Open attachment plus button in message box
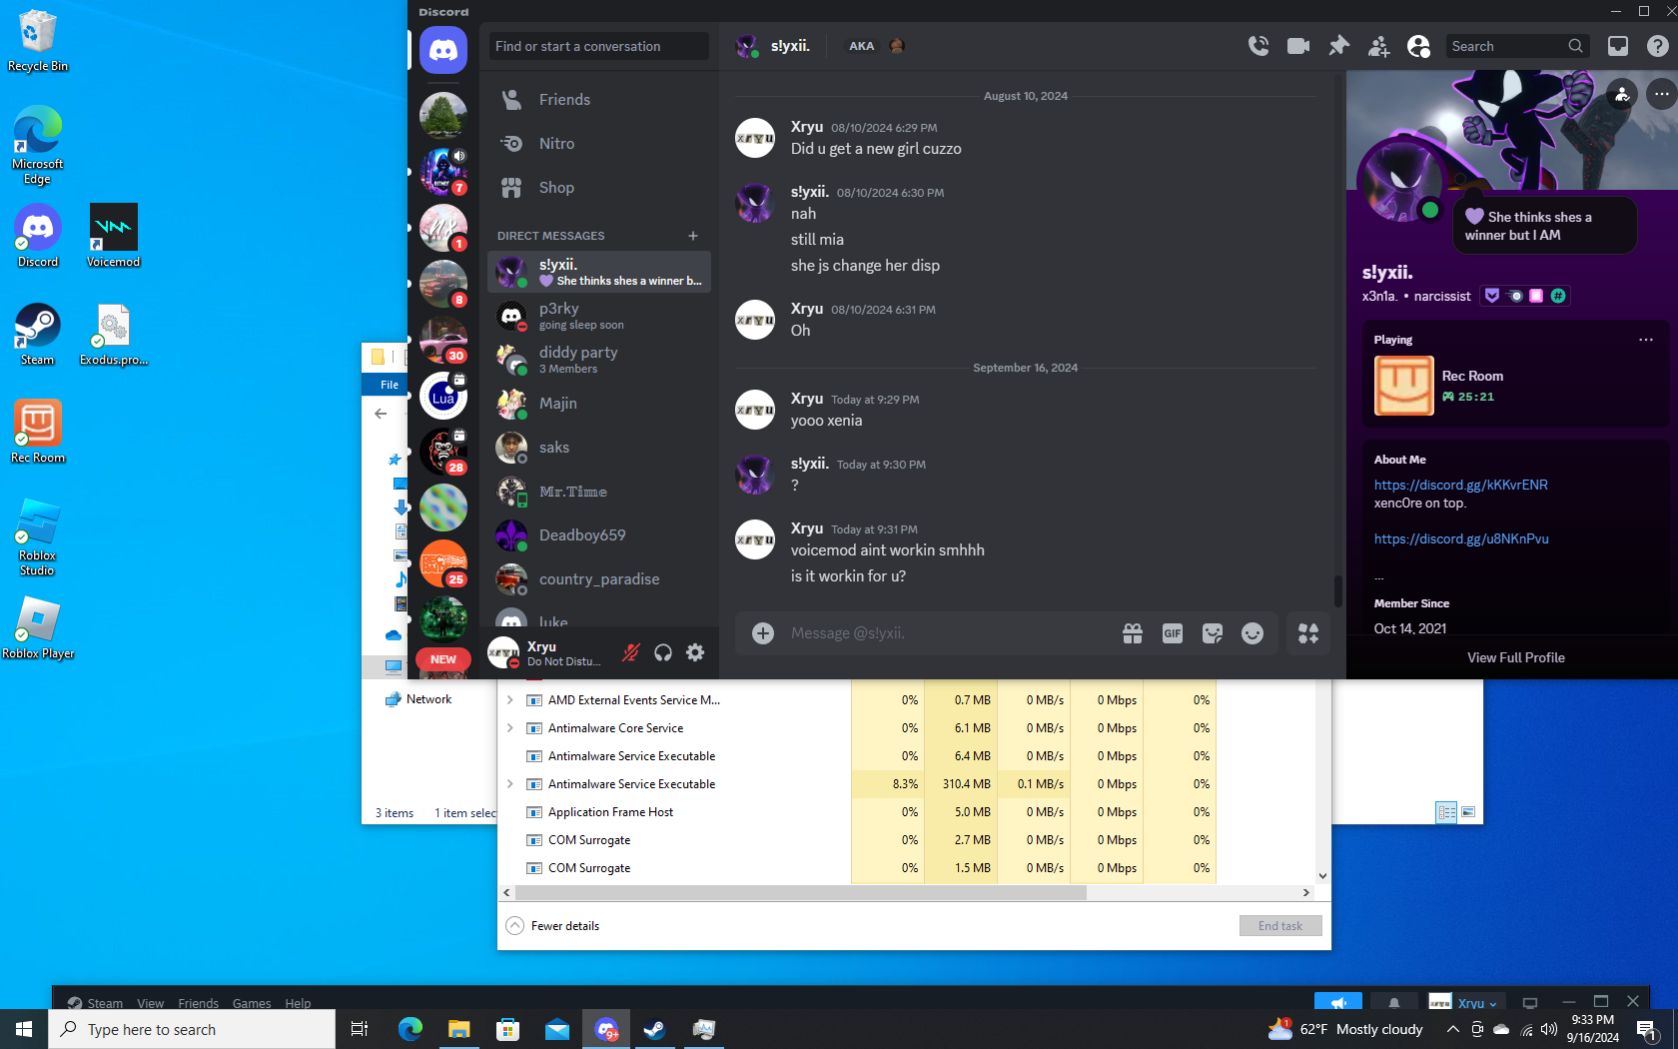 [763, 633]
